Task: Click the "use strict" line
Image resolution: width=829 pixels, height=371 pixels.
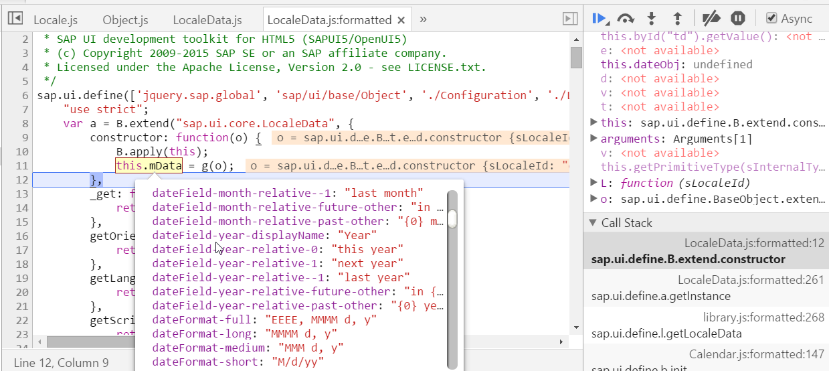Action: (106, 109)
